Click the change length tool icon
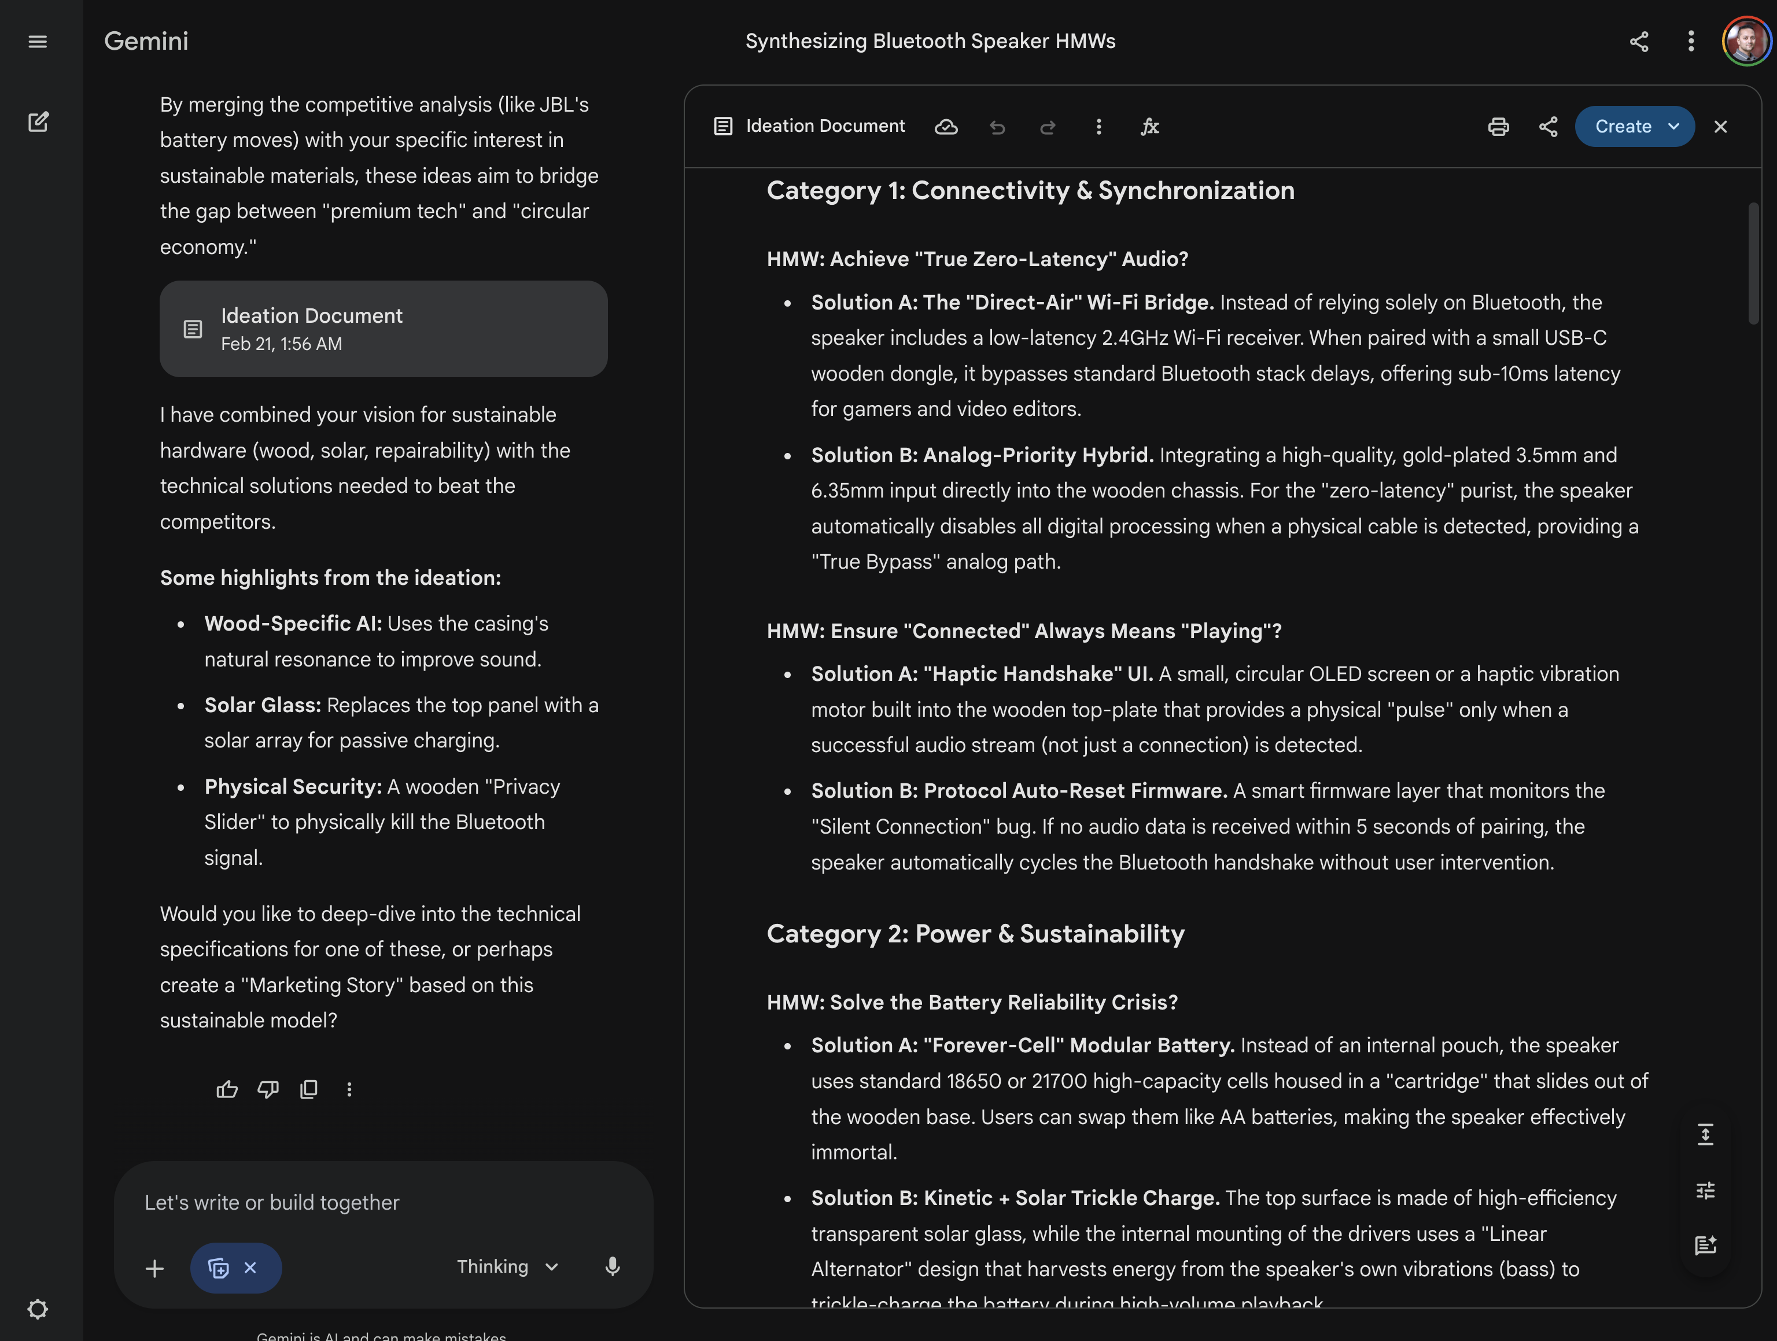 [x=1705, y=1134]
